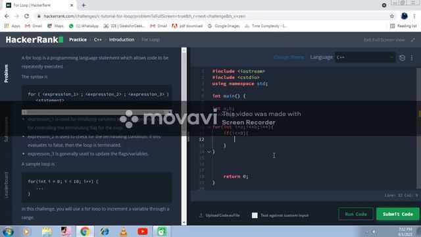Screen dimensions: 421x237
Task: Click Run Code button
Action: click(356, 214)
